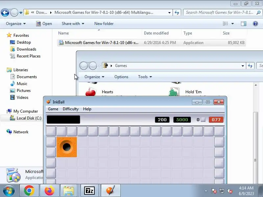Open the Documents library
The width and height of the screenshot is (263, 197).
click(x=23, y=77)
